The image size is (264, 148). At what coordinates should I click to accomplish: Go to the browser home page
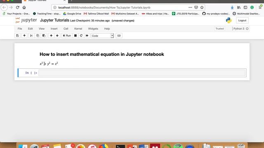[24, 7]
